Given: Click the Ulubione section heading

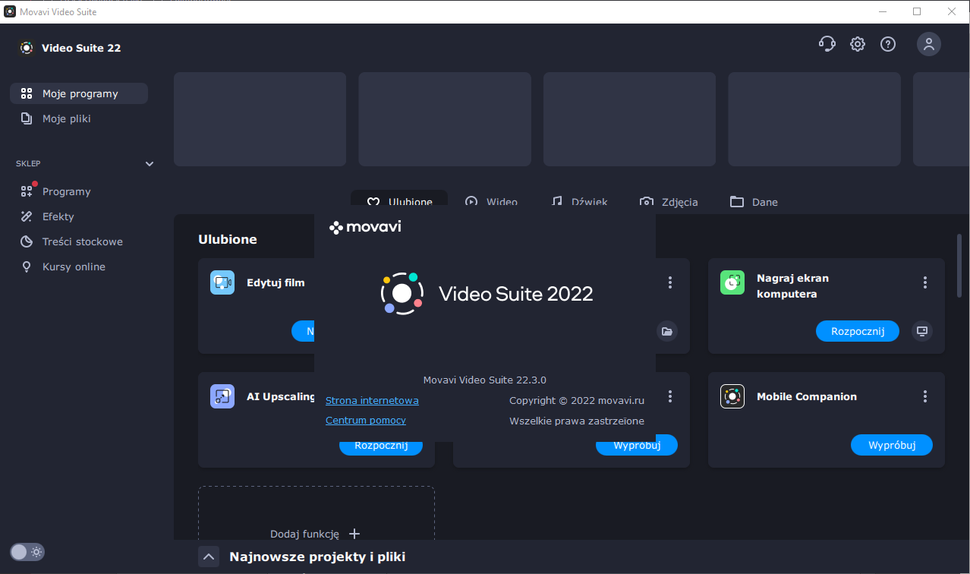Looking at the screenshot, I should pos(228,239).
